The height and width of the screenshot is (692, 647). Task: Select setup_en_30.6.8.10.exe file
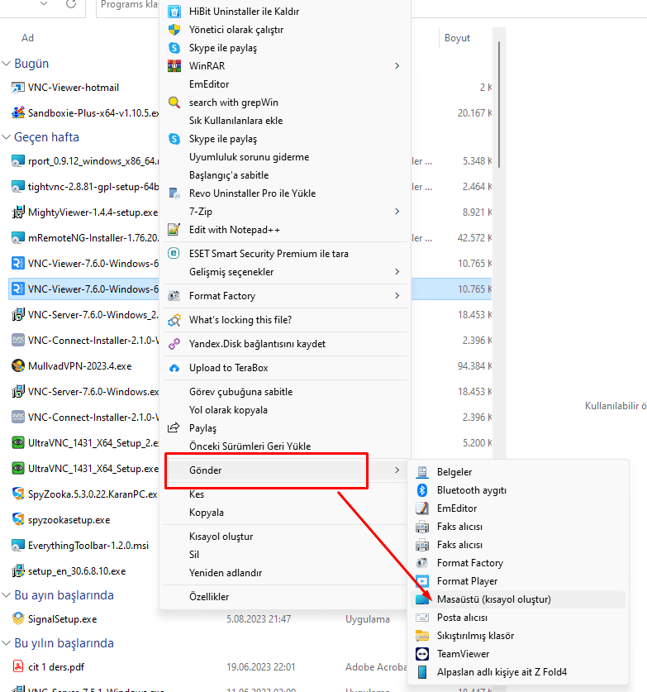77,571
